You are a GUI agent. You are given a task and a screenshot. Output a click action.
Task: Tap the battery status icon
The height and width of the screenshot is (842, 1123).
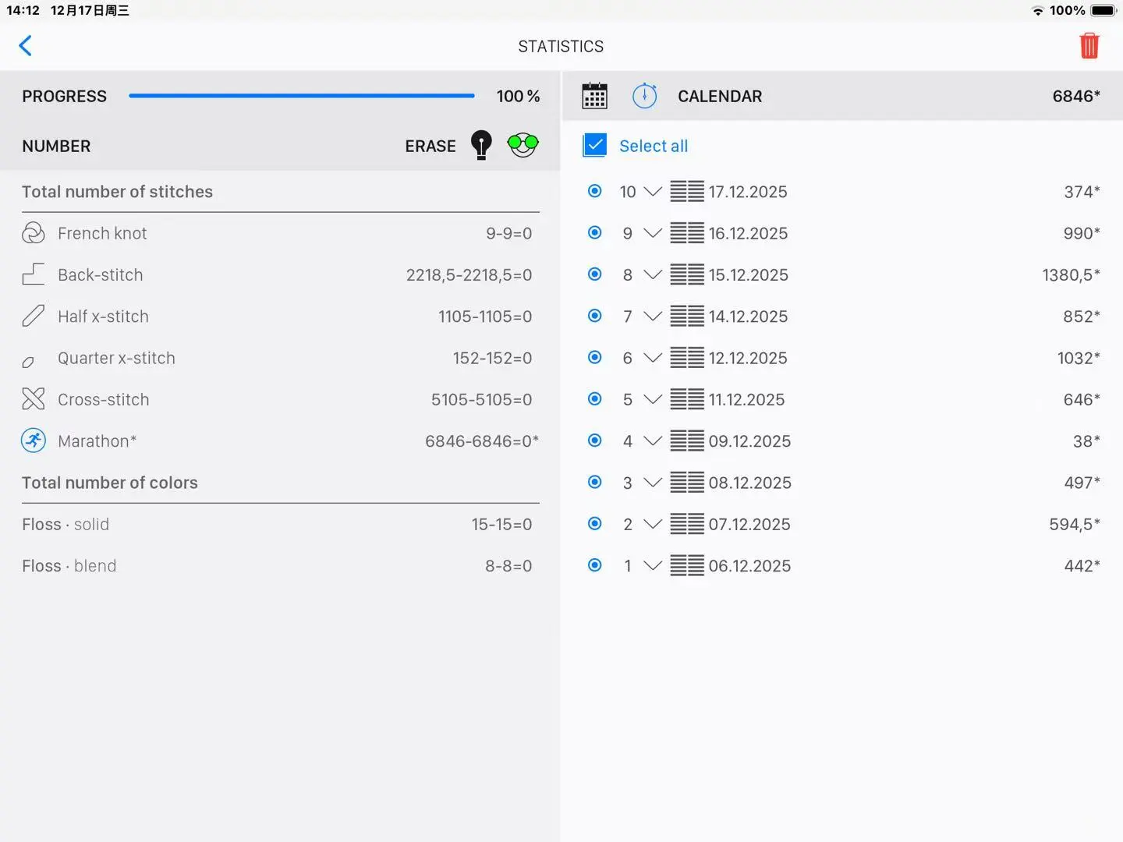(x=1104, y=11)
